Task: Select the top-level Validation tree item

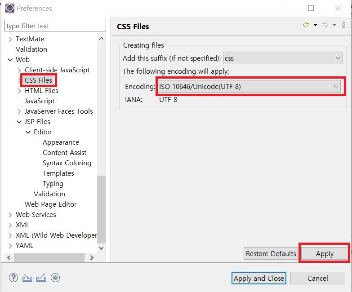Action: tap(31, 49)
